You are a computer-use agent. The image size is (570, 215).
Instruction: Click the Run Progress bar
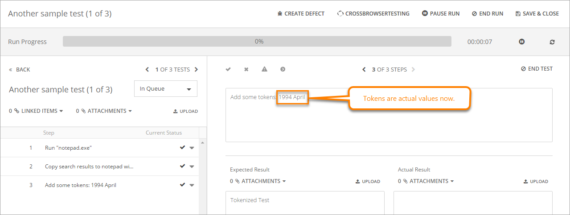(257, 42)
